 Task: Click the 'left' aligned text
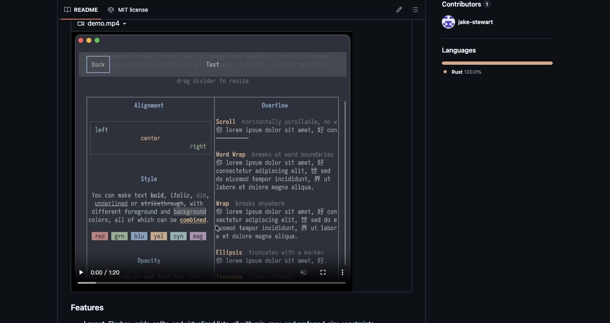[101, 130]
